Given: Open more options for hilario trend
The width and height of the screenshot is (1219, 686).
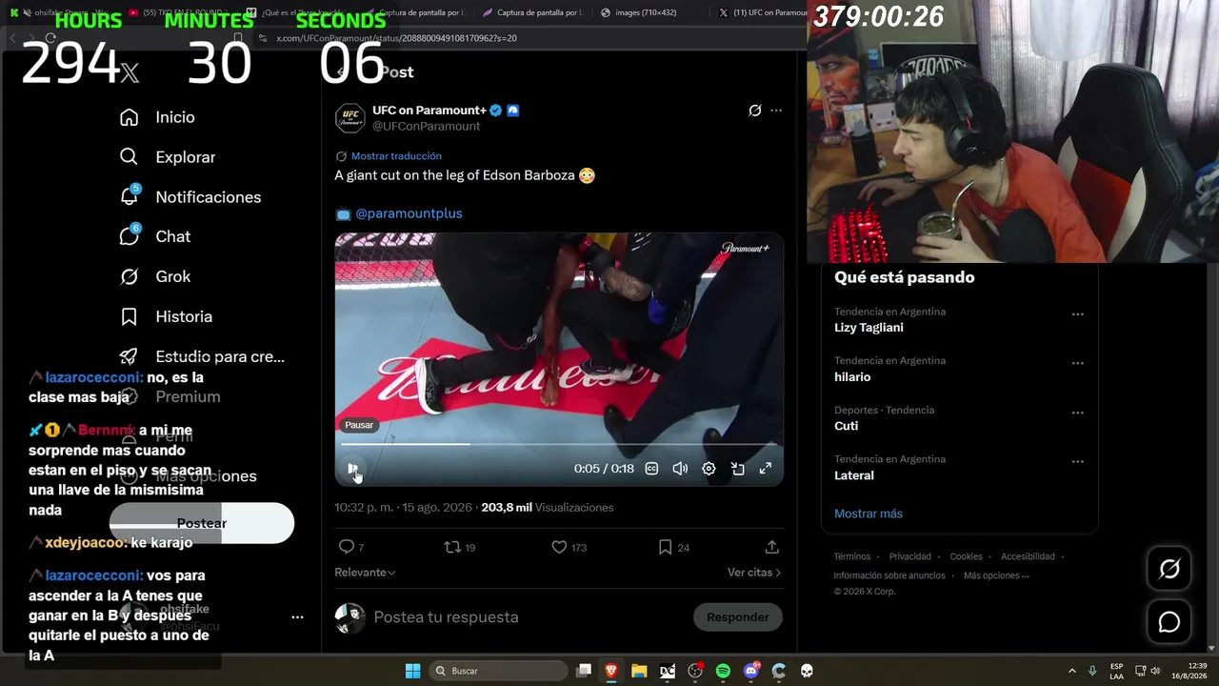Looking at the screenshot, I should pos(1078,363).
